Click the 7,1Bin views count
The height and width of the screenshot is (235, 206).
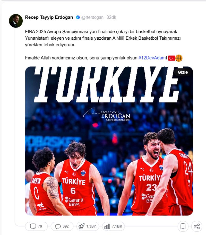[x=117, y=226]
